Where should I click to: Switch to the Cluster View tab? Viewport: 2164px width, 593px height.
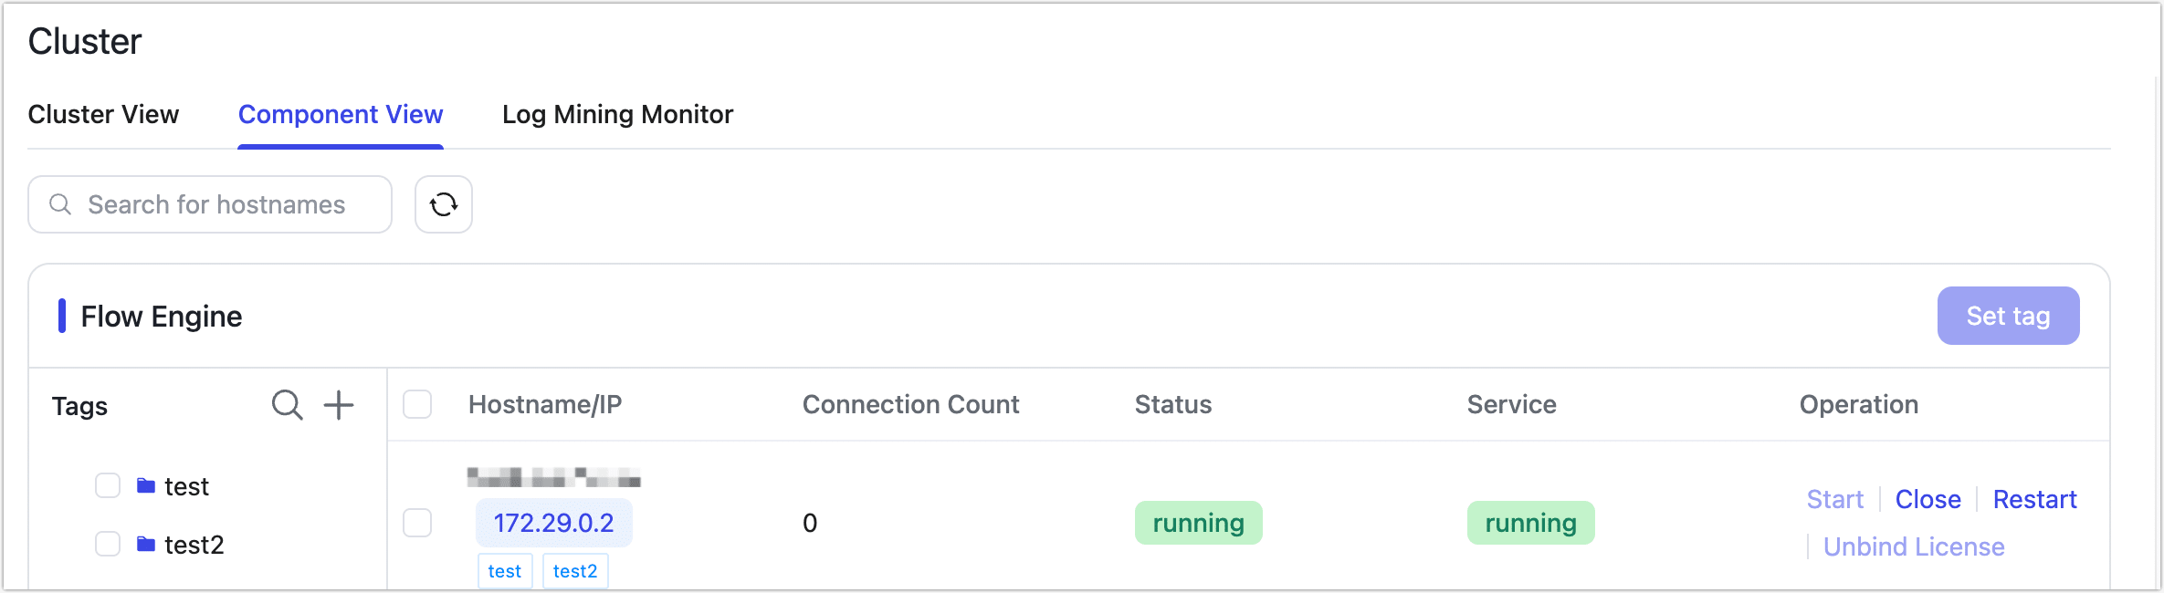coord(103,114)
